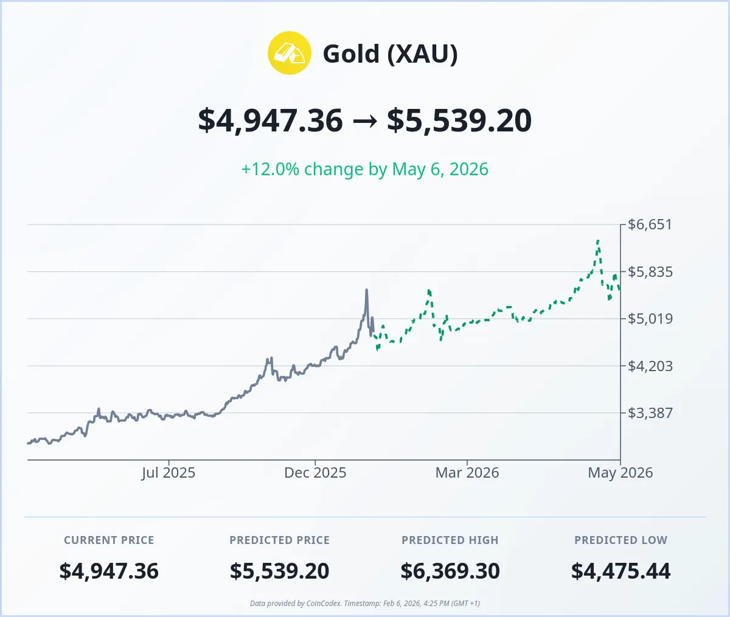Click the $4,947.36 → $5,539.20 headline

(x=365, y=120)
